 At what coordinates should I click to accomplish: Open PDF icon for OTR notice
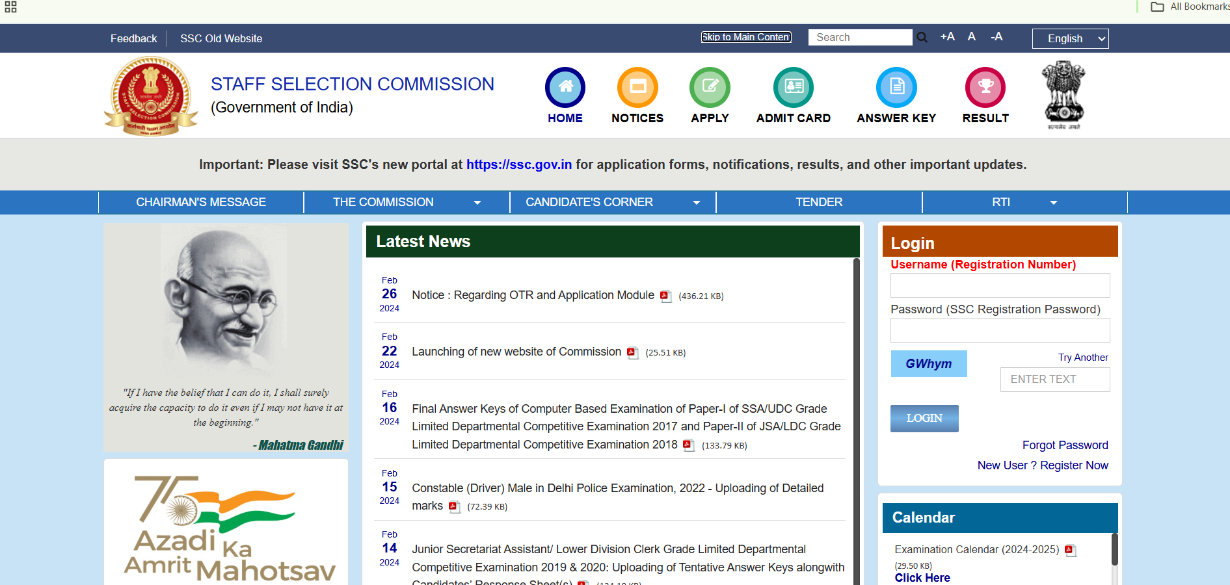pos(665,296)
